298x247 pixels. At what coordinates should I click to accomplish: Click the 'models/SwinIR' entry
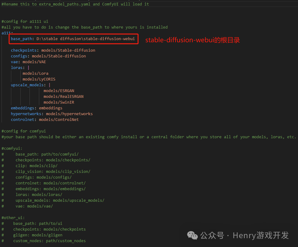click(59, 102)
